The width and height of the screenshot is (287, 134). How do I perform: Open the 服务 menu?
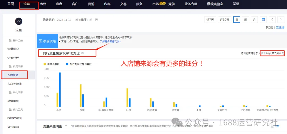pyautogui.click(x=140, y=4)
